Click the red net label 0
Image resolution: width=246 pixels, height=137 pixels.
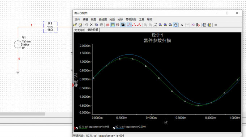[x=19, y=59]
